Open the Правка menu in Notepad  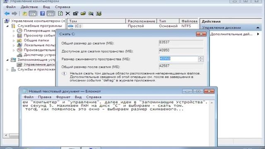45,97
